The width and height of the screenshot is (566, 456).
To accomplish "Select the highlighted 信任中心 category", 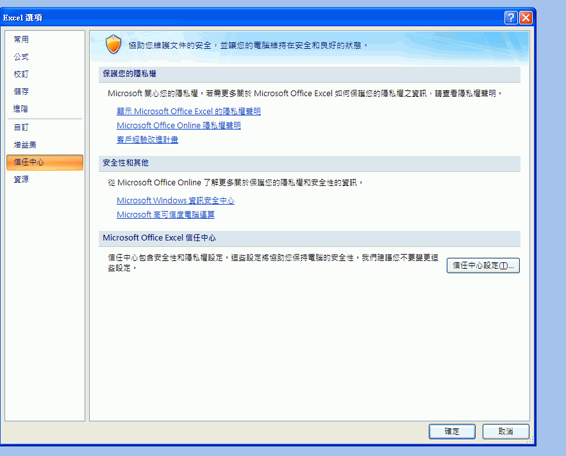I will pos(45,162).
